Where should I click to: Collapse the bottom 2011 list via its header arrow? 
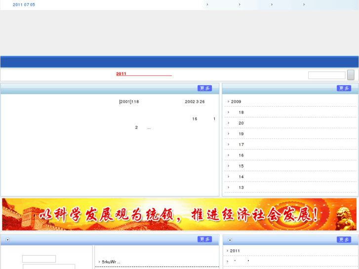[230, 240]
